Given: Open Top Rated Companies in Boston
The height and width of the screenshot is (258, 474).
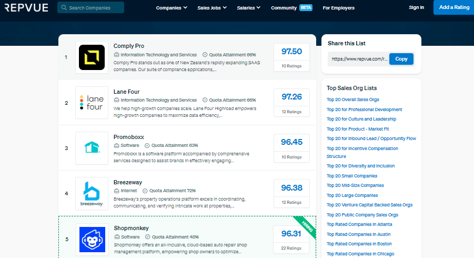Looking at the screenshot, I should point(359,244).
